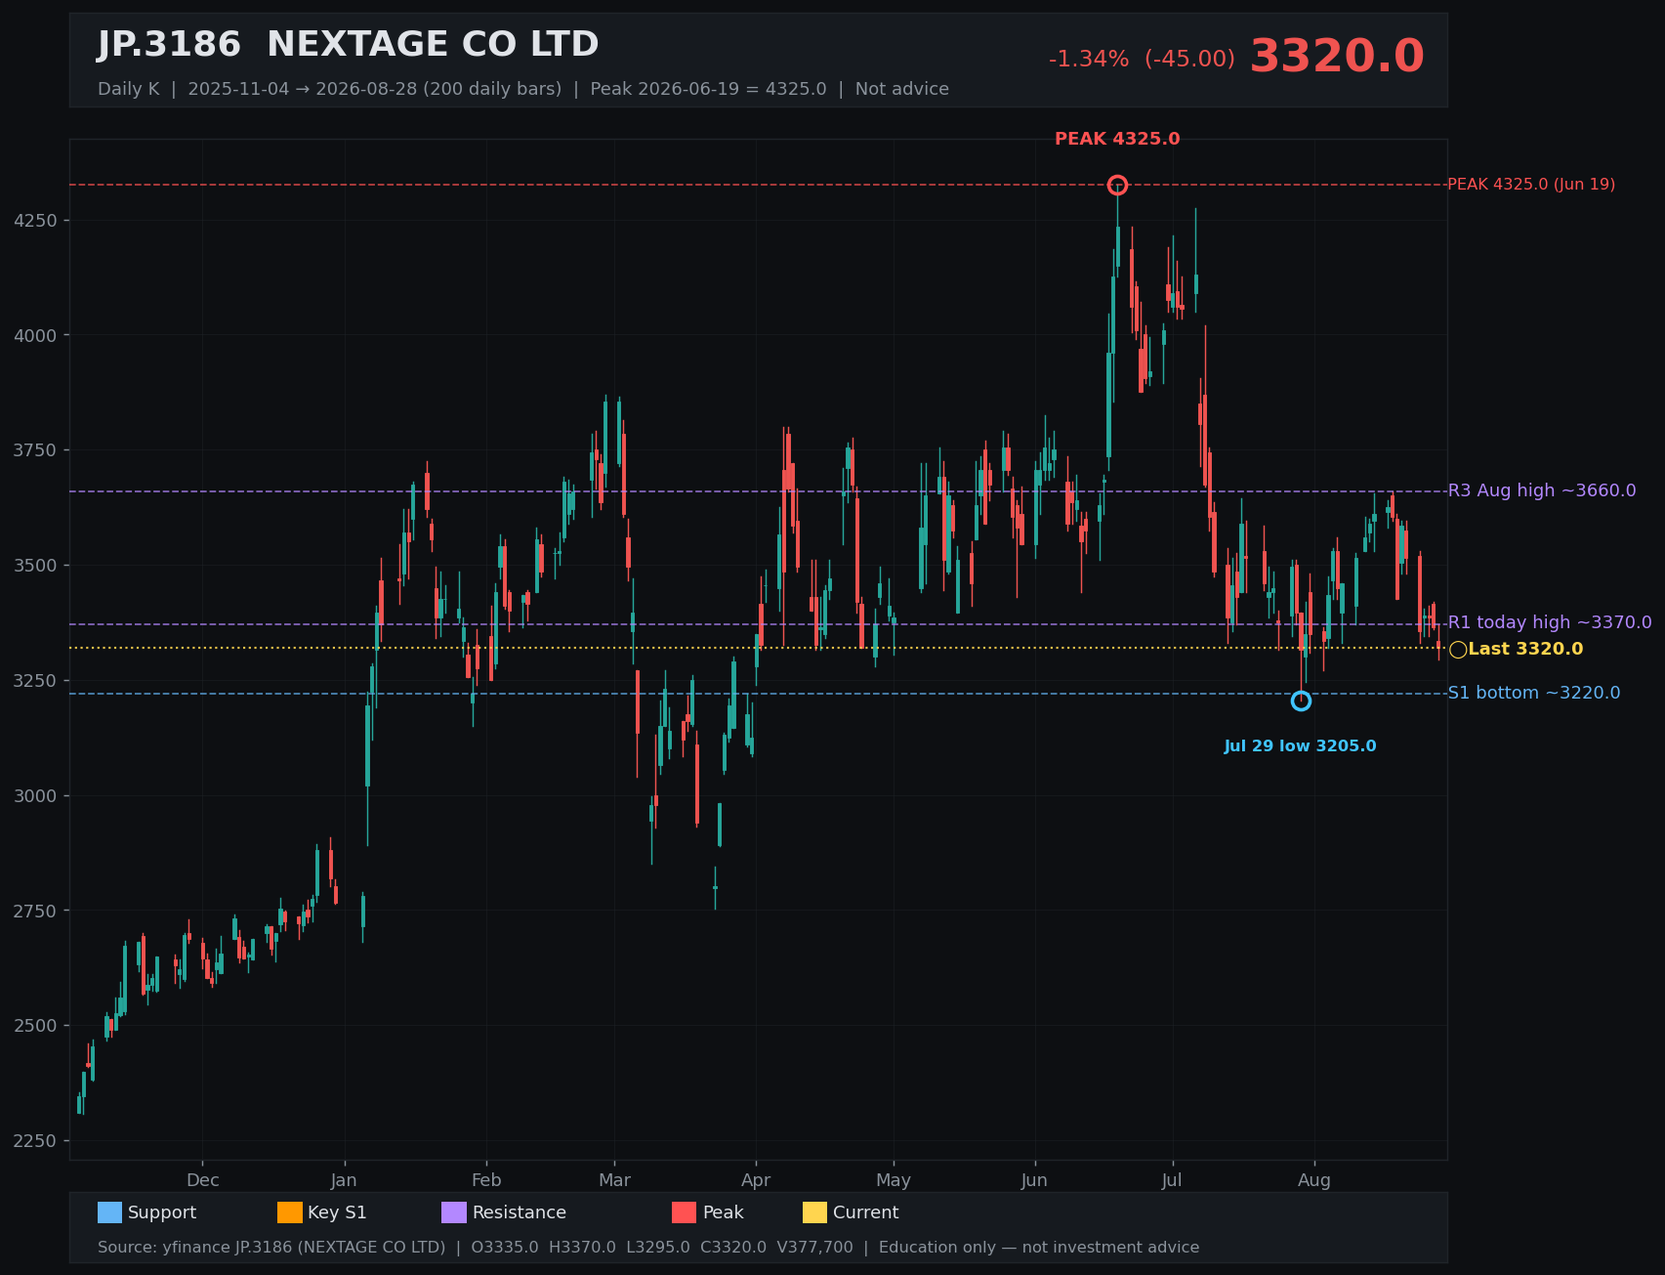Click the 'Key S1' legend text

click(x=337, y=1212)
